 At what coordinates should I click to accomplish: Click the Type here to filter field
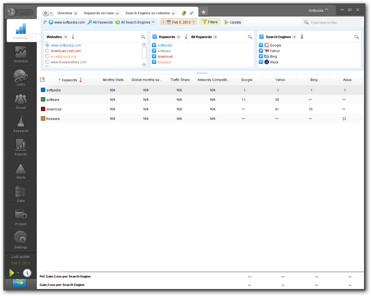click(x=332, y=22)
